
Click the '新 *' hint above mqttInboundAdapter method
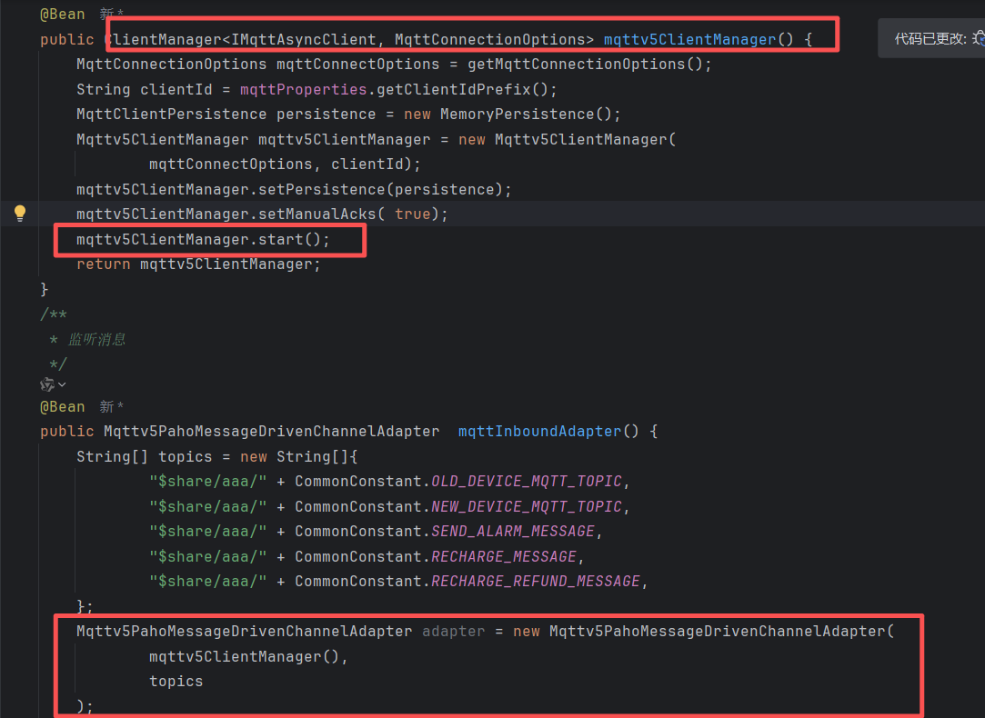[x=111, y=406]
